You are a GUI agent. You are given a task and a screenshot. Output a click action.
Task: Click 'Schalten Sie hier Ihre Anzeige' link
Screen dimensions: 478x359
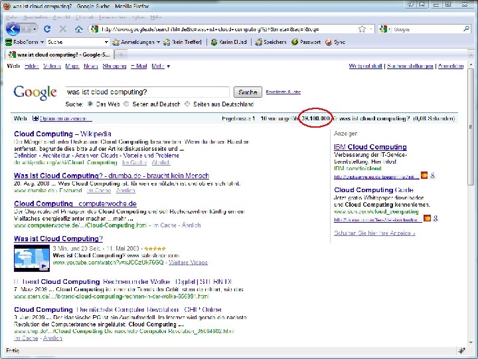point(374,233)
